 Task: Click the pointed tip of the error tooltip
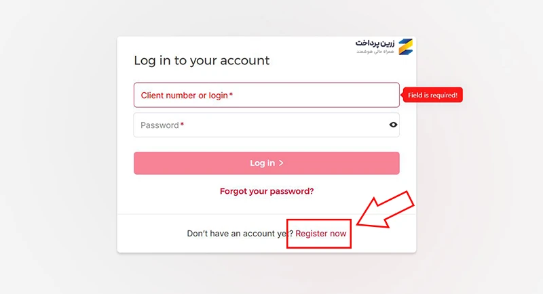(x=402, y=95)
